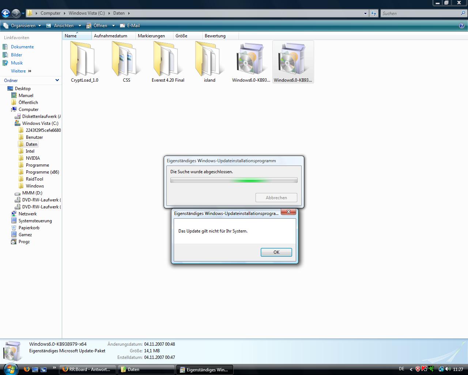Click the search progress bar in update dialog
468x375 pixels.
234,180
